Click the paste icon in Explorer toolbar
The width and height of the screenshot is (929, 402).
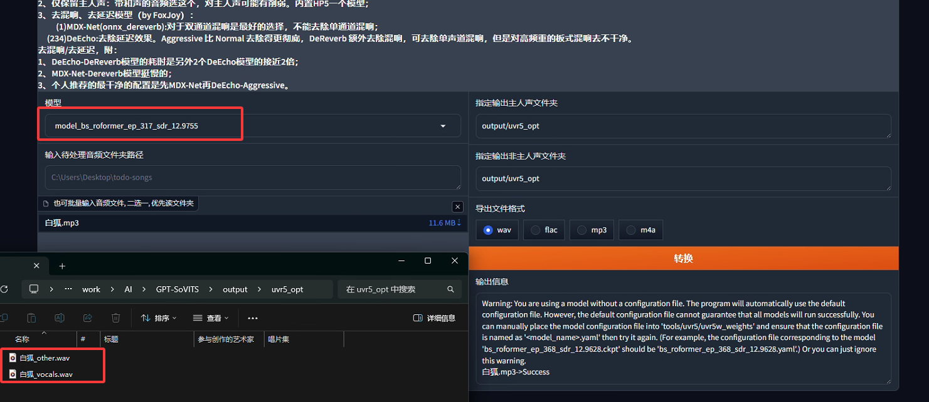[31, 318]
